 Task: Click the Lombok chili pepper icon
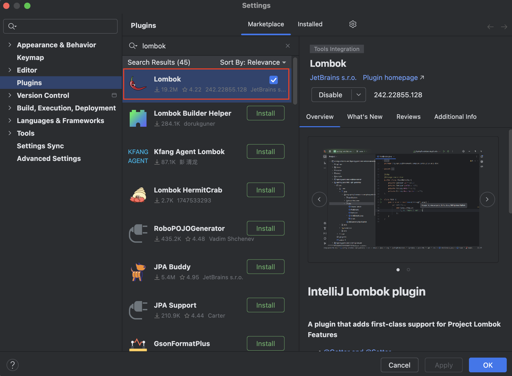[x=138, y=84]
